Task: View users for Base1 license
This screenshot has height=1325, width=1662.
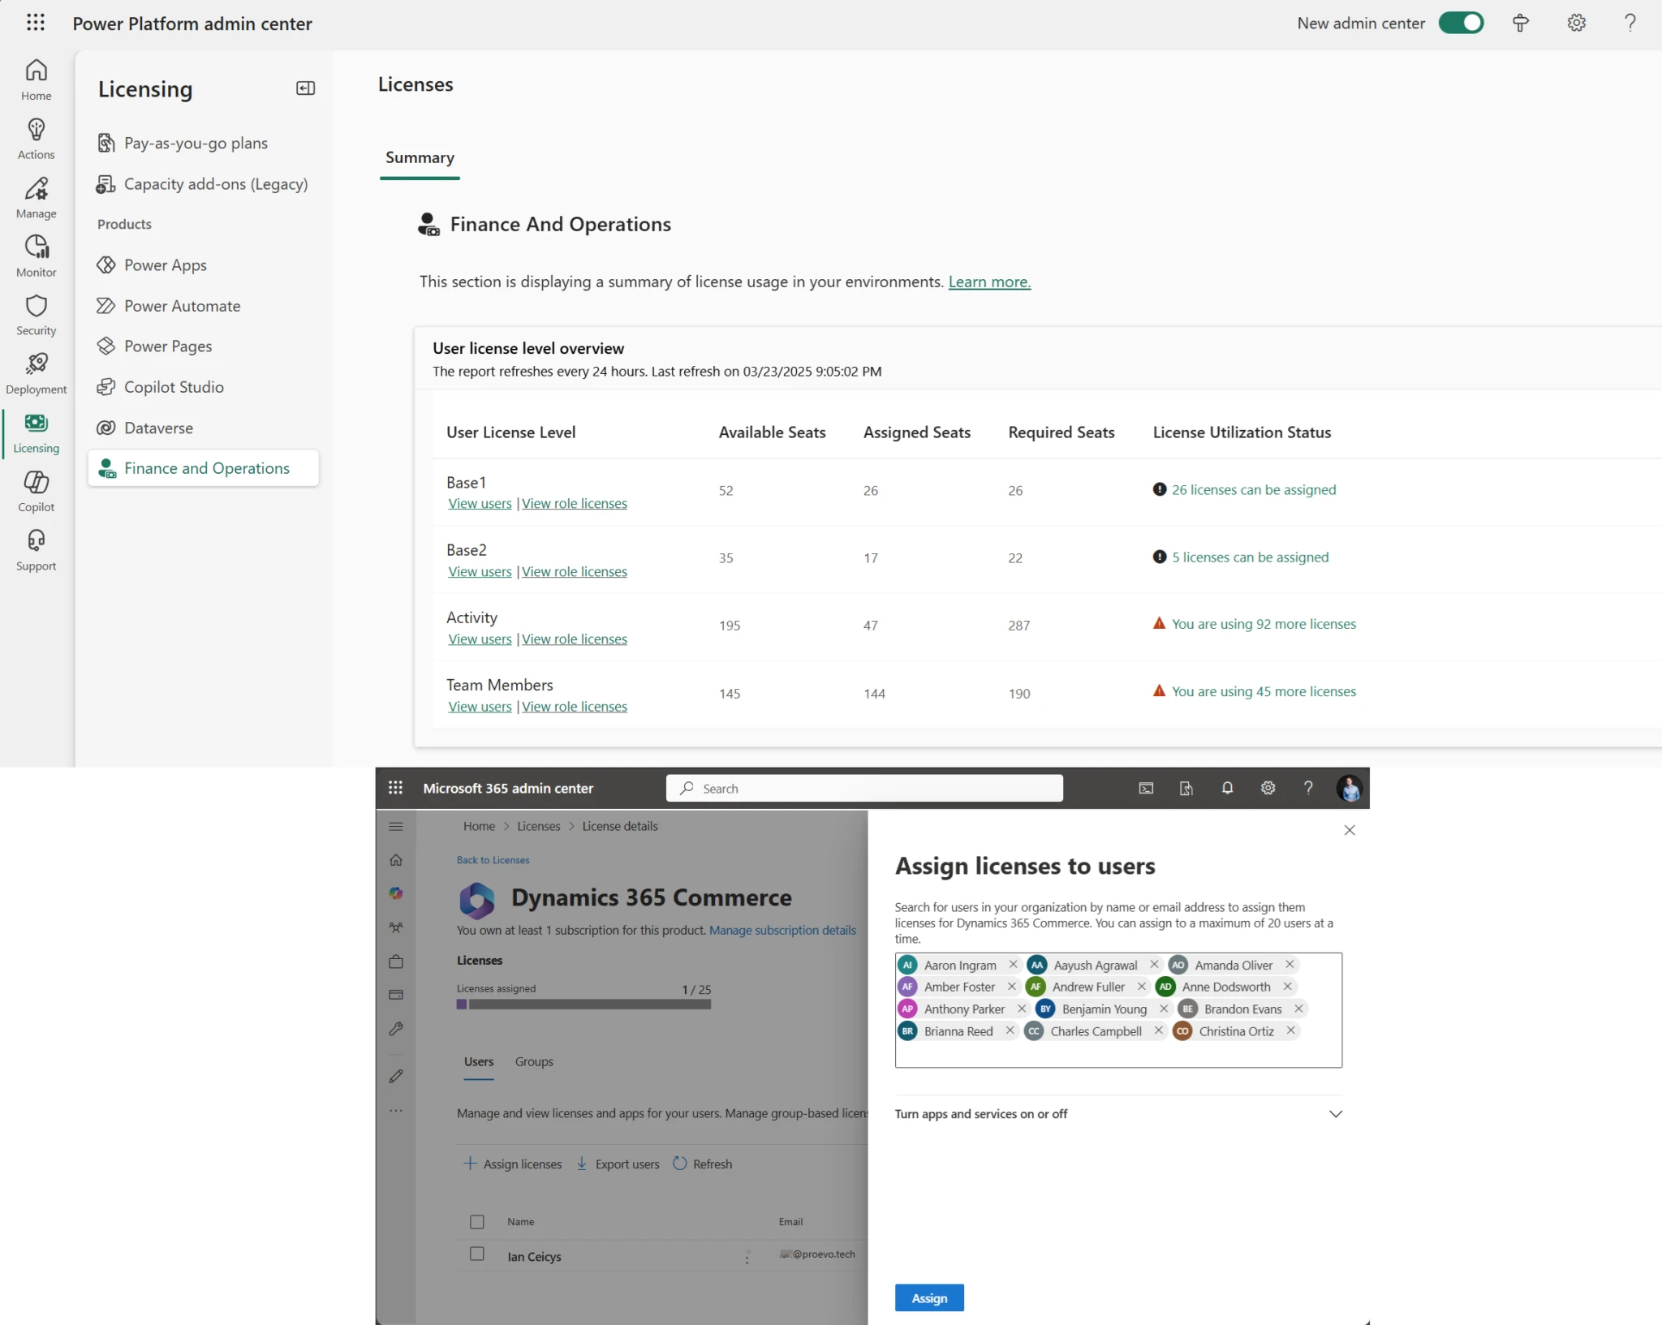Action: [480, 503]
